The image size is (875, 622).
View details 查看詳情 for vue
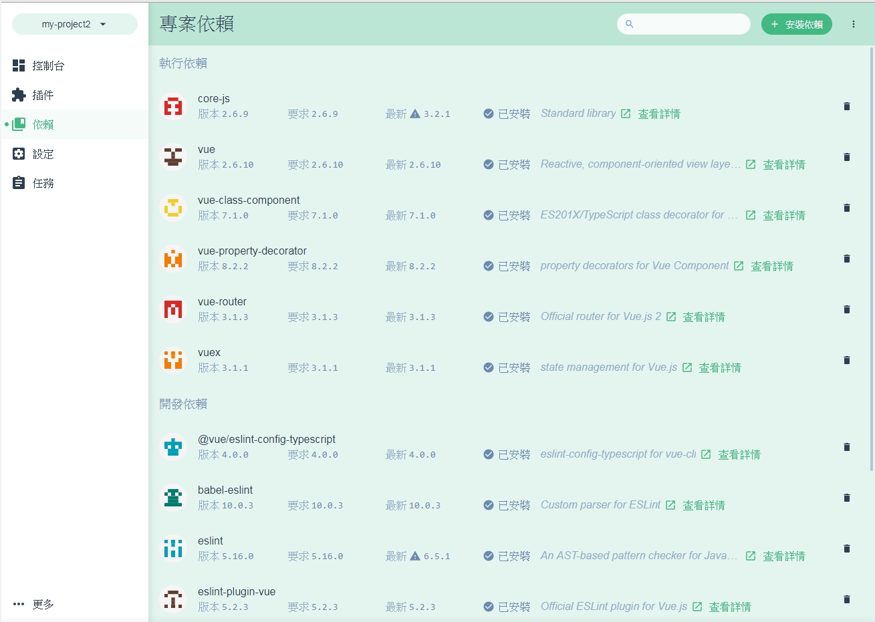[x=784, y=164]
